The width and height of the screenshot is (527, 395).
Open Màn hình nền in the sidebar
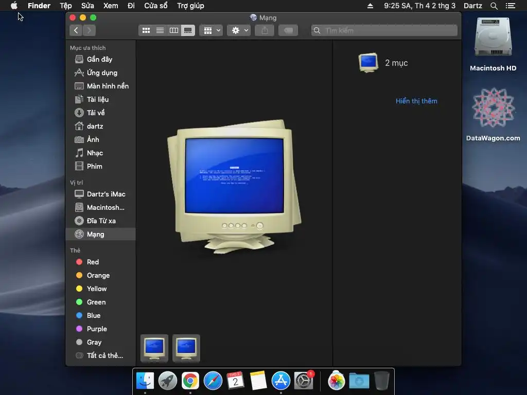[100, 86]
